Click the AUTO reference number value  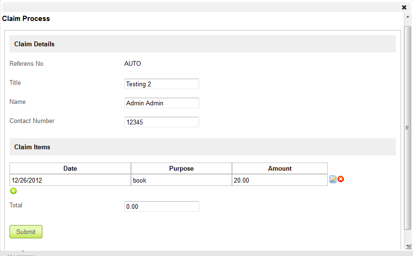coord(132,64)
